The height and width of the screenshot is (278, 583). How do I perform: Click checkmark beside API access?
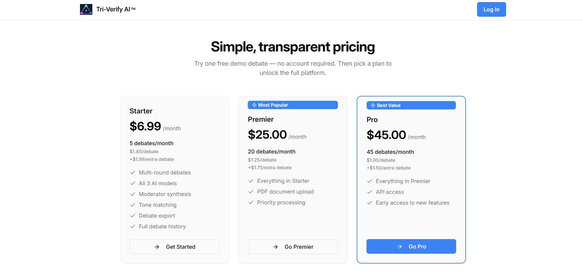[x=370, y=192]
